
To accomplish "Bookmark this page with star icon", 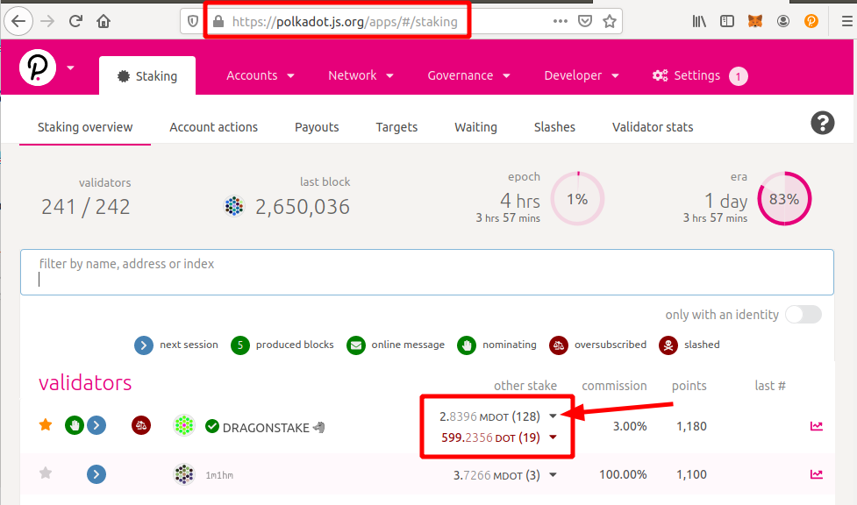I will tap(610, 21).
